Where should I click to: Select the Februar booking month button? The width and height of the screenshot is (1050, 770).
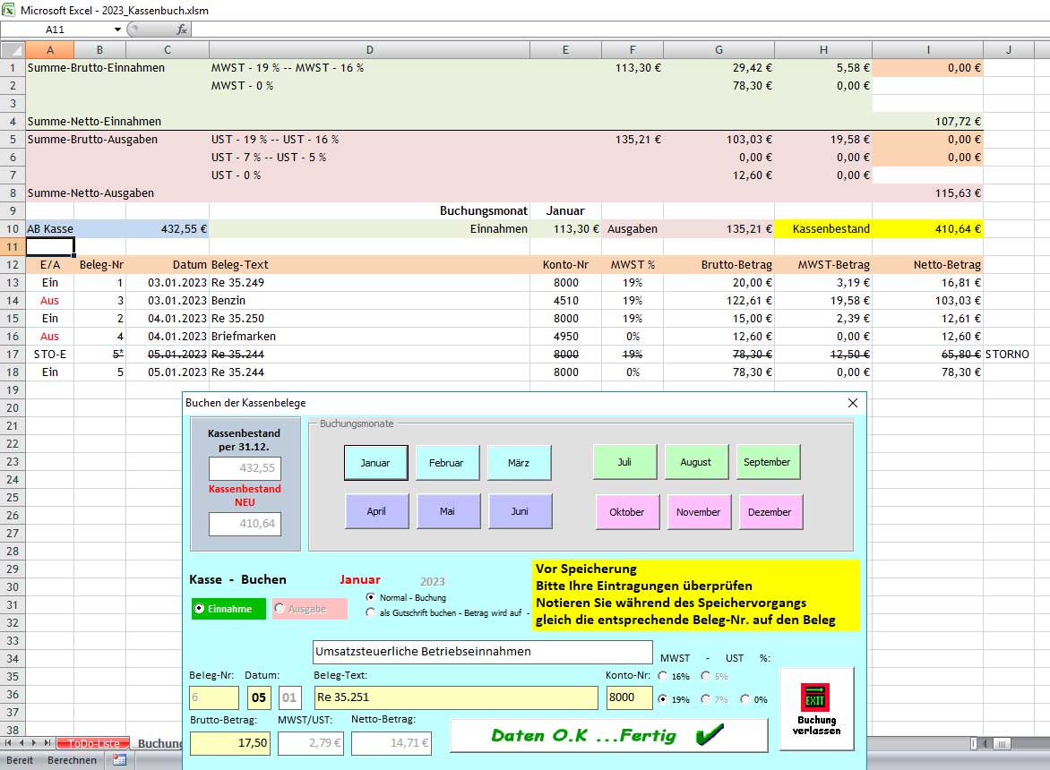[x=447, y=463]
